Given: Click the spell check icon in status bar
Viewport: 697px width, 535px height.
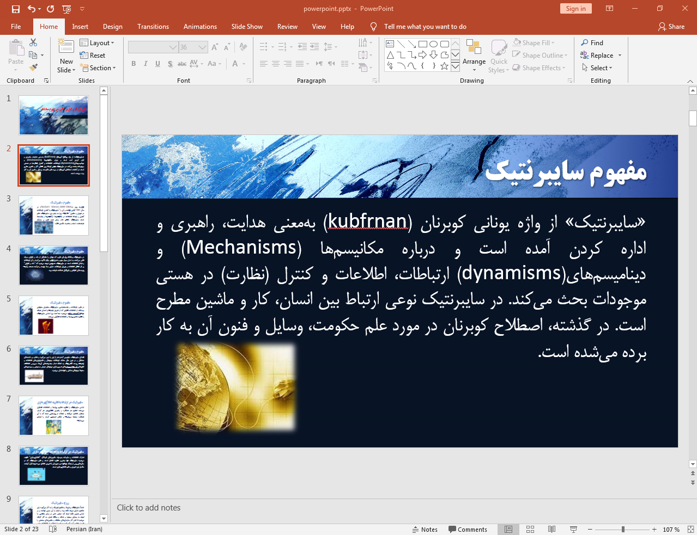Looking at the screenshot, I should (53, 529).
